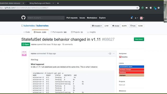The height and width of the screenshot is (94, 167).
Task: Open rezroo link in the comment header
Action: click(x=34, y=54)
